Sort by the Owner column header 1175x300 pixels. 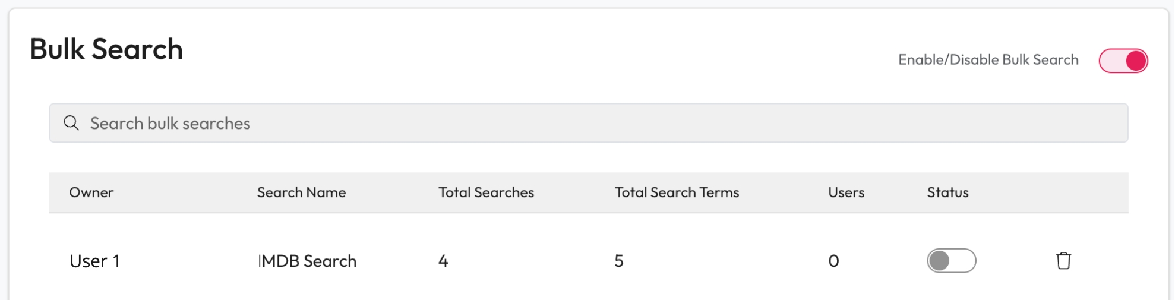91,192
